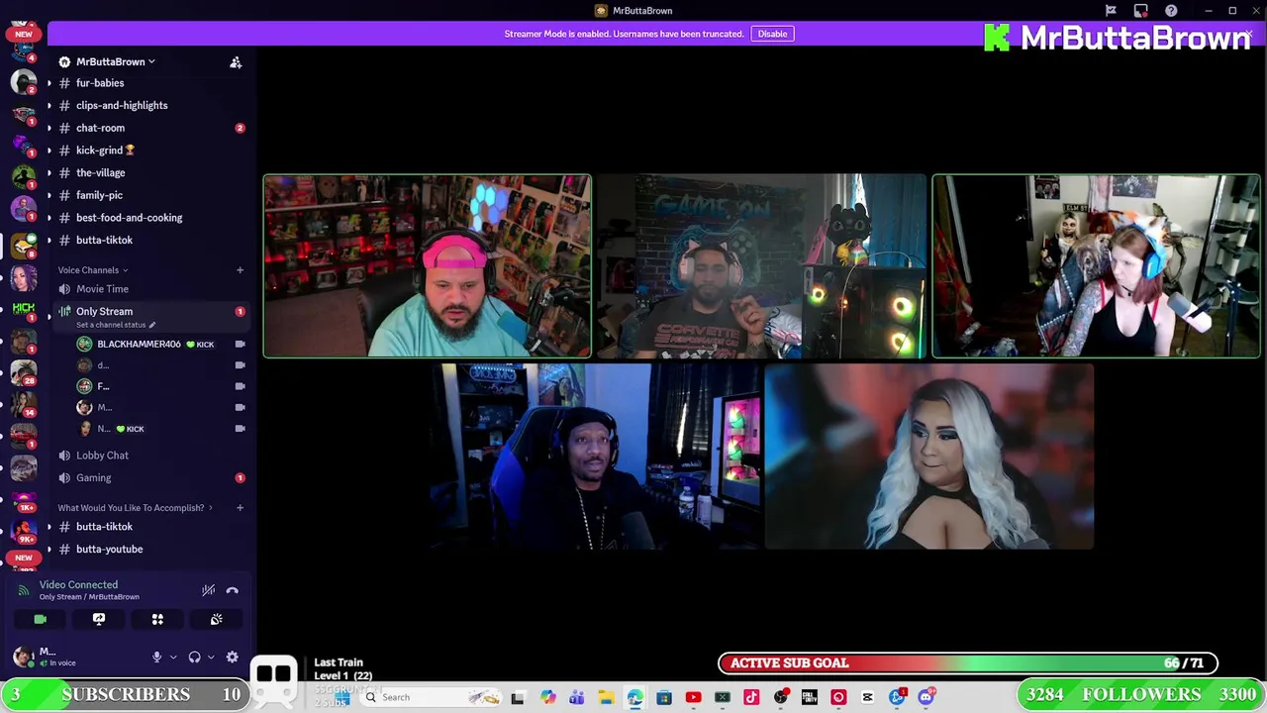
Task: Open headphone output options dropdown arrow
Action: click(211, 657)
